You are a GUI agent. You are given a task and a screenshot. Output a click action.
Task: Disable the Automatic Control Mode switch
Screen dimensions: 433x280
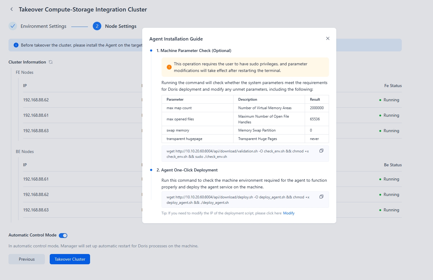pyautogui.click(x=63, y=236)
